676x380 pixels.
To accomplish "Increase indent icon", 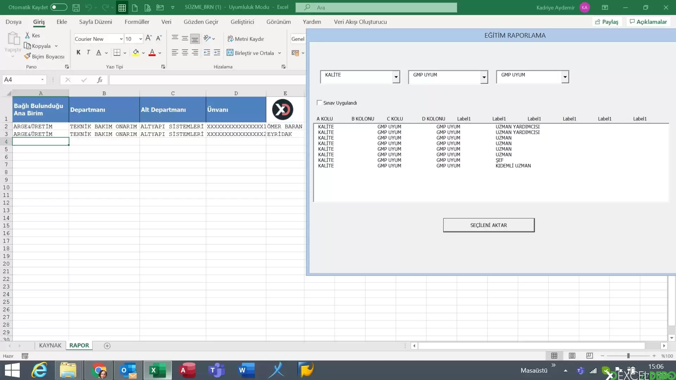I will coord(217,52).
